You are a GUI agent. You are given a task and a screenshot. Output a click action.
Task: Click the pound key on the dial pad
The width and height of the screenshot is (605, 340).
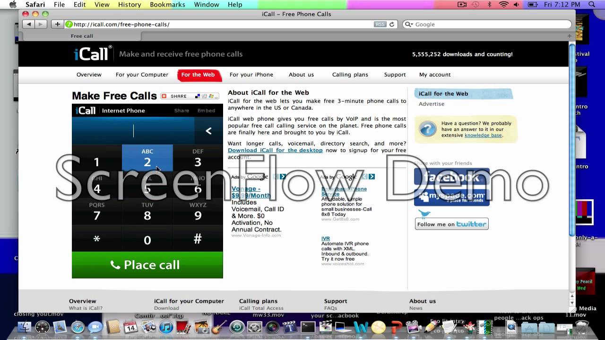click(x=198, y=238)
